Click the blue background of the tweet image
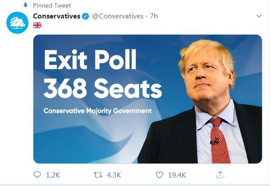Screen dimensions: 271x186 tap(90, 140)
